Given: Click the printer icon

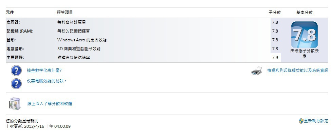Looking at the screenshot, I should [257, 71].
